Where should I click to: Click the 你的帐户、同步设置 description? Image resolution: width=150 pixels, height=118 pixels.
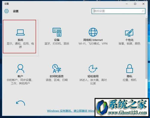[x=20, y=82]
